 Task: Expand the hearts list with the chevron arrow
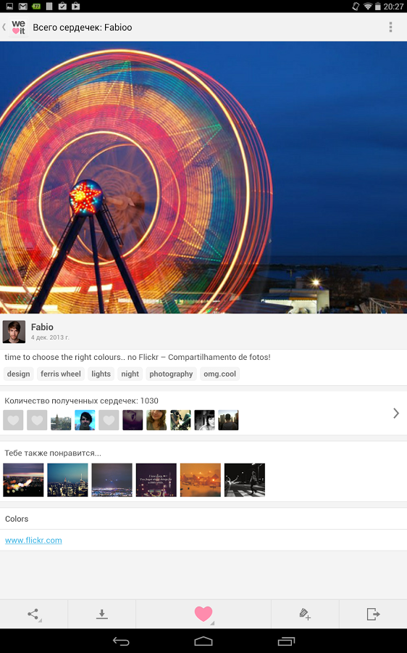pos(396,413)
